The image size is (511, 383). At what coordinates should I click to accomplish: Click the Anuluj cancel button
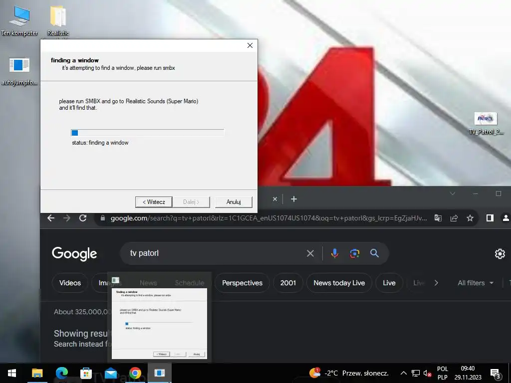(234, 202)
